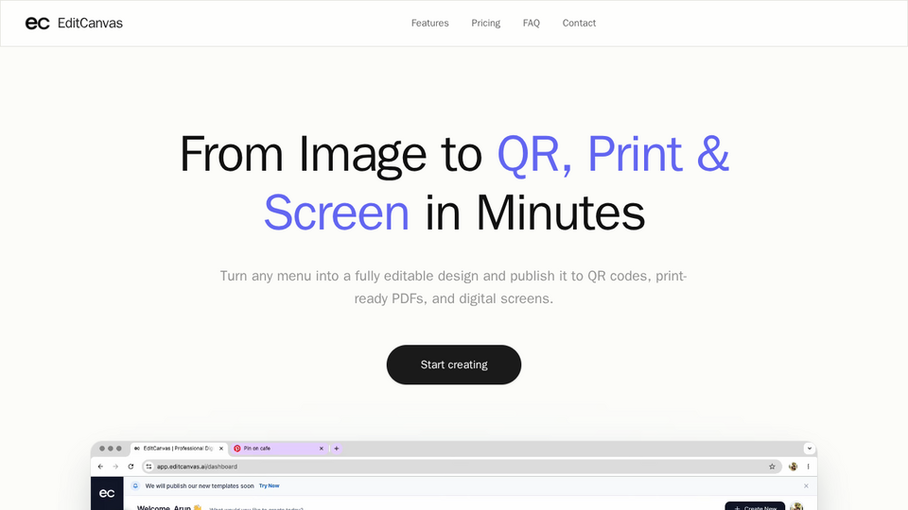908x510 pixels.
Task: Click the app.editcanvas.ai address bar
Action: 462,467
